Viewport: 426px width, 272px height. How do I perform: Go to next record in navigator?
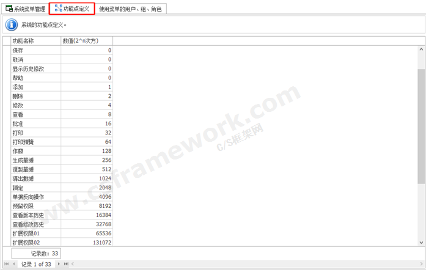[x=59, y=264]
